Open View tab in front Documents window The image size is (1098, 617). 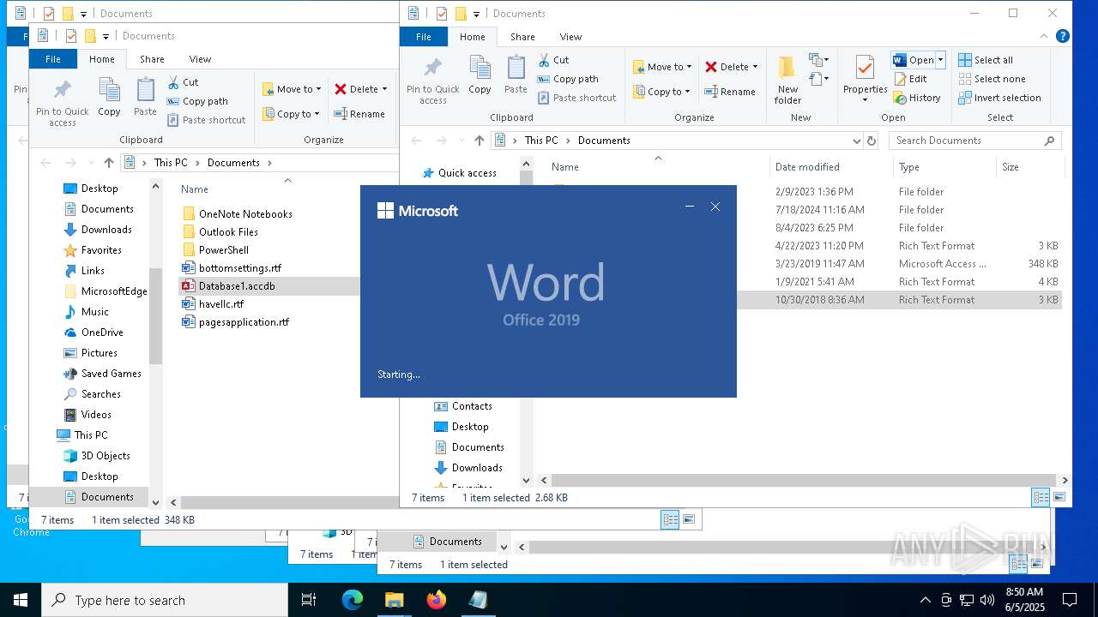point(570,37)
